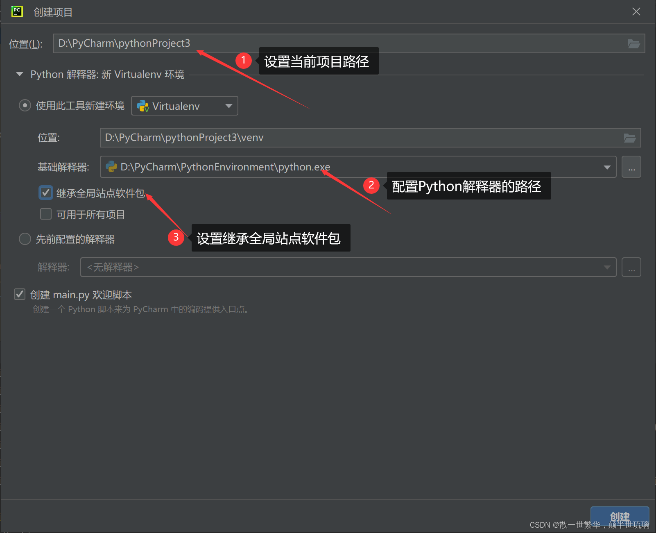Click the folder browse icon in the venv location field
Image resolution: width=656 pixels, height=533 pixels.
(630, 138)
